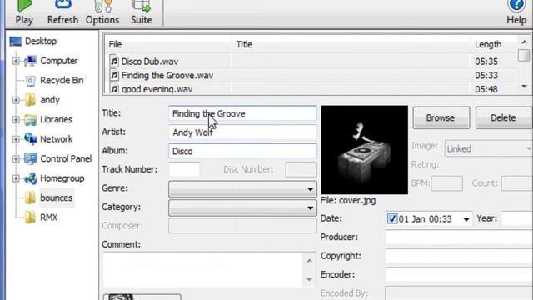Click inside the Comment text area
Image resolution: width=533 pixels, height=300 pixels.
(x=202, y=270)
